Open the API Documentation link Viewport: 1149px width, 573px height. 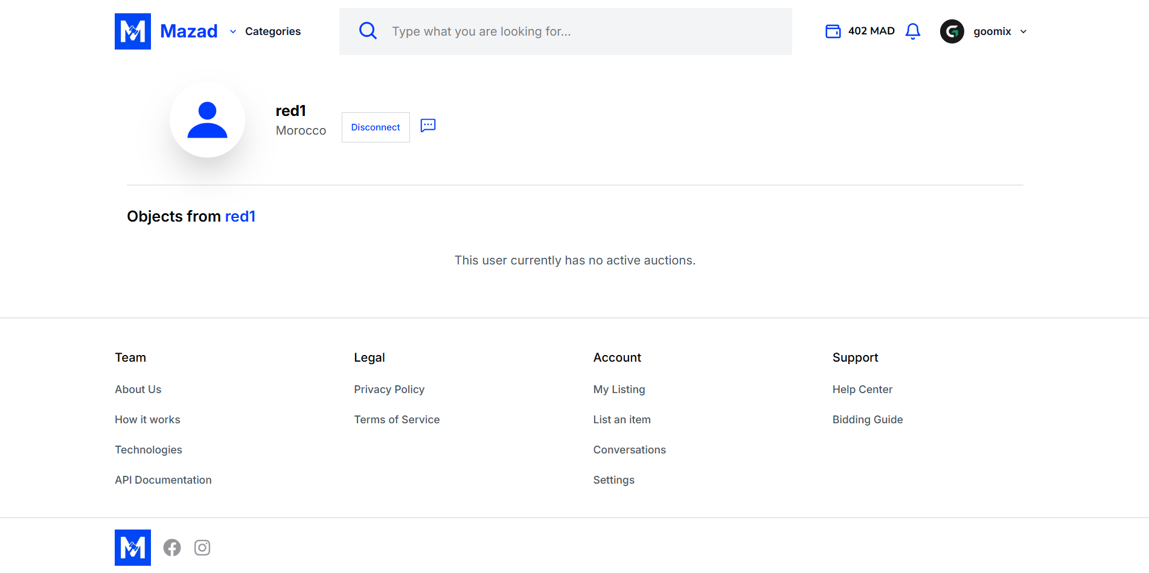click(x=163, y=480)
